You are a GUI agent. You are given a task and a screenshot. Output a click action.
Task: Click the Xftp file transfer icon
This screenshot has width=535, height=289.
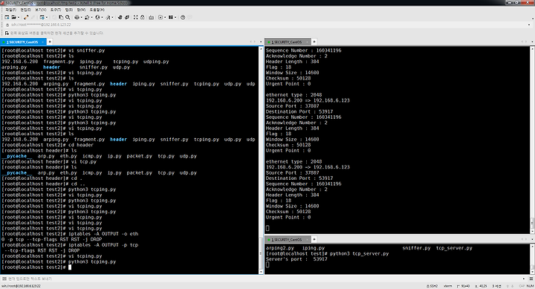click(x=120, y=17)
